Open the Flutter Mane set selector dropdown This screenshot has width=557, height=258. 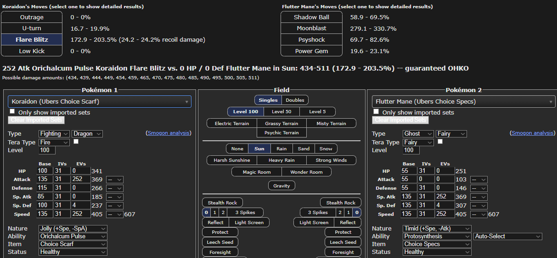point(464,101)
